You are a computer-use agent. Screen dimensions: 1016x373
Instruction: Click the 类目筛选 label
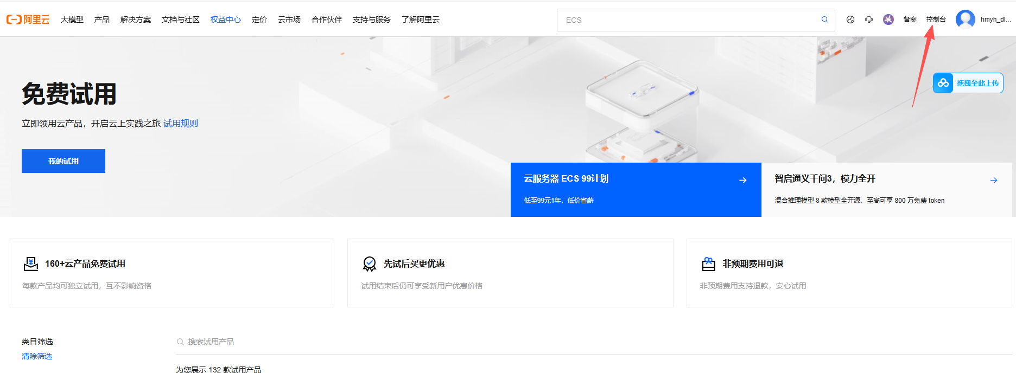pyautogui.click(x=37, y=342)
